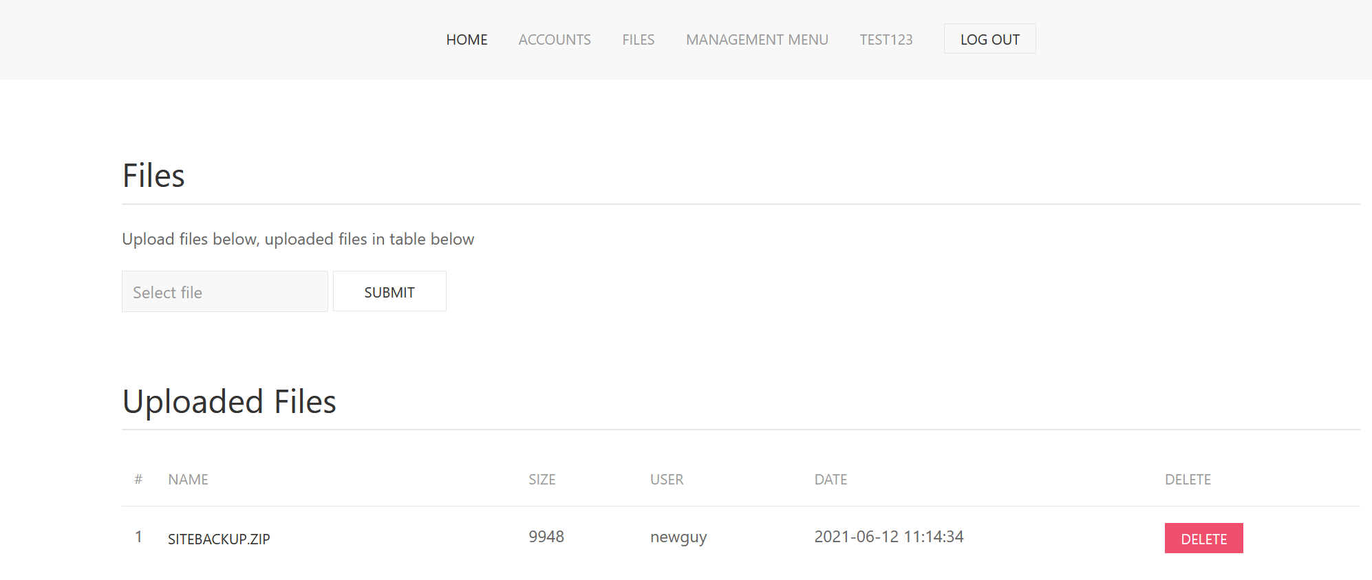Open the SITEBACKUP.ZIP file link
Image resolution: width=1372 pixels, height=580 pixels.
coord(219,539)
